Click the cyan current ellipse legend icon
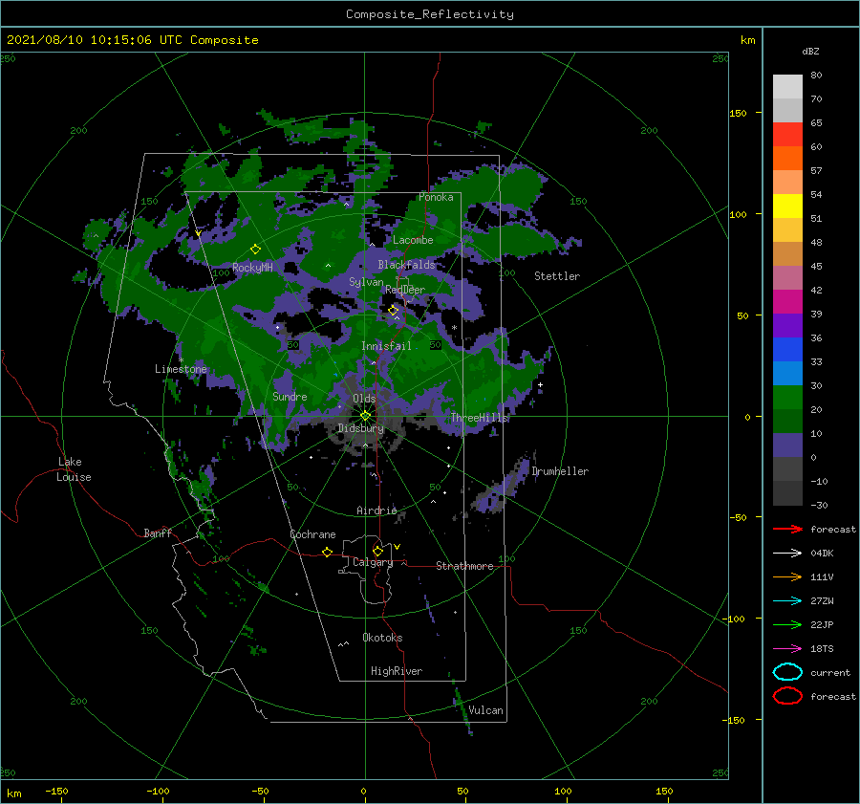The width and height of the screenshot is (860, 804). click(787, 672)
